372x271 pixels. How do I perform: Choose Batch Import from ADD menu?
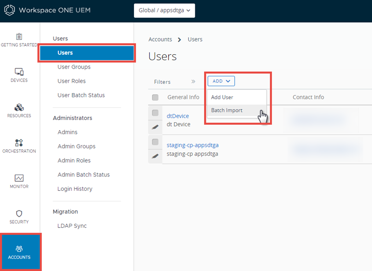tap(237, 110)
